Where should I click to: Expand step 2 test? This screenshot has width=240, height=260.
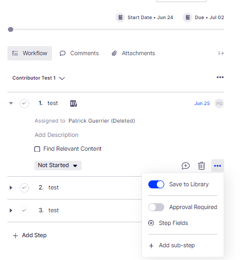11,187
